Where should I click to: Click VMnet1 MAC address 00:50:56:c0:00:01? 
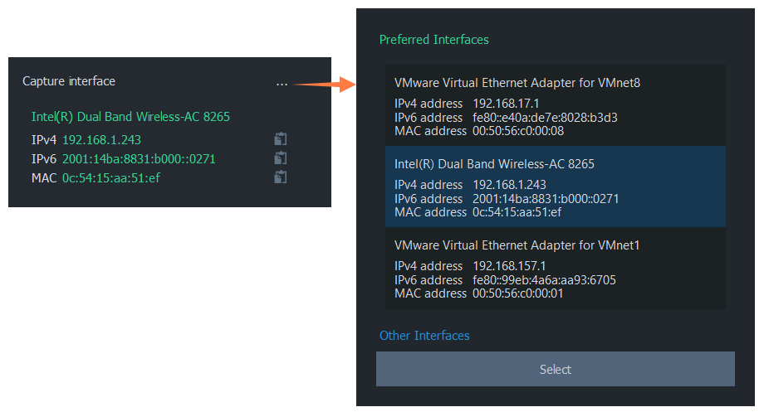coord(518,293)
